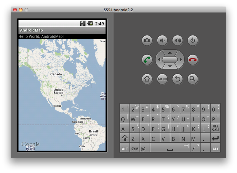
Task: Click the W key
Action: (x=135, y=118)
